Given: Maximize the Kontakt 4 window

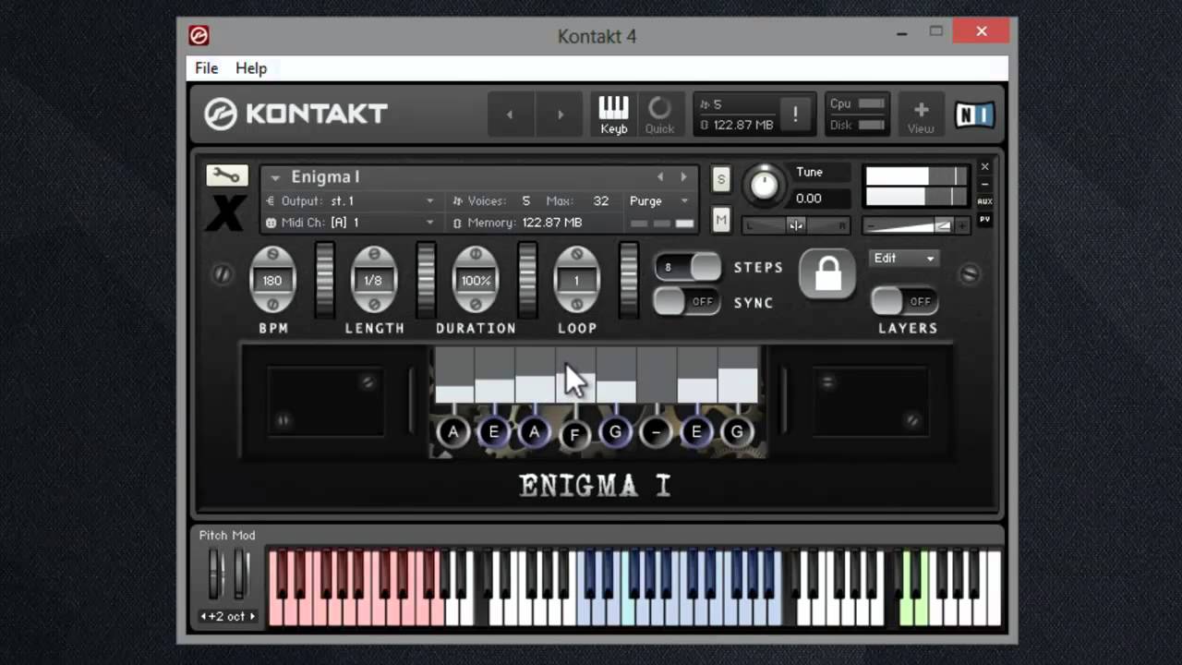Looking at the screenshot, I should click(936, 31).
